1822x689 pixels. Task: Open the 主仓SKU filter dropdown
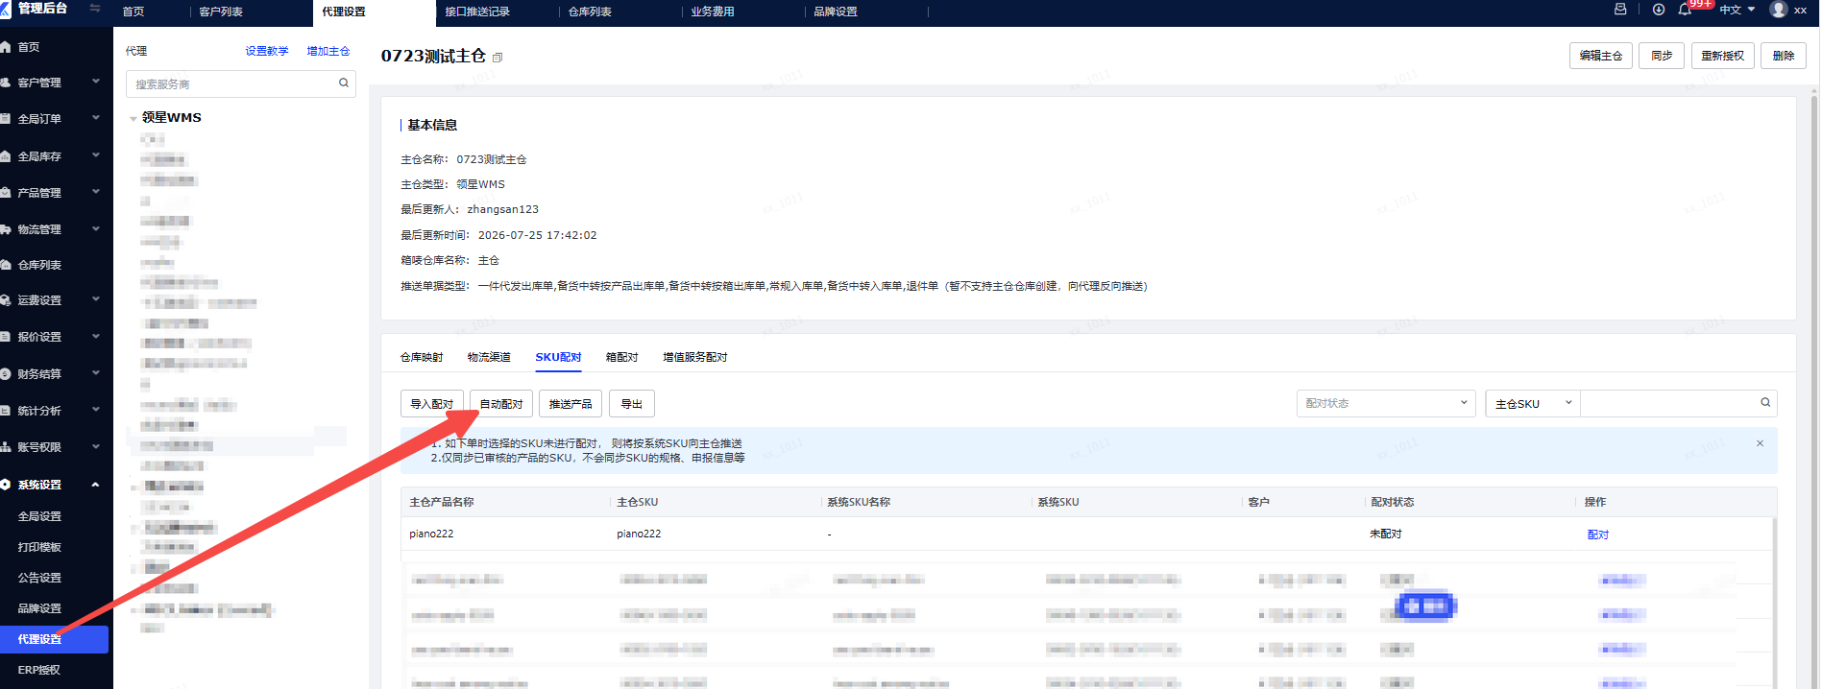point(1533,403)
